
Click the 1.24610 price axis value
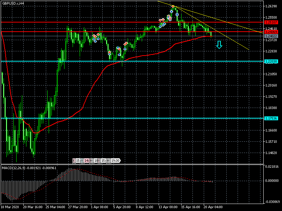271,29
